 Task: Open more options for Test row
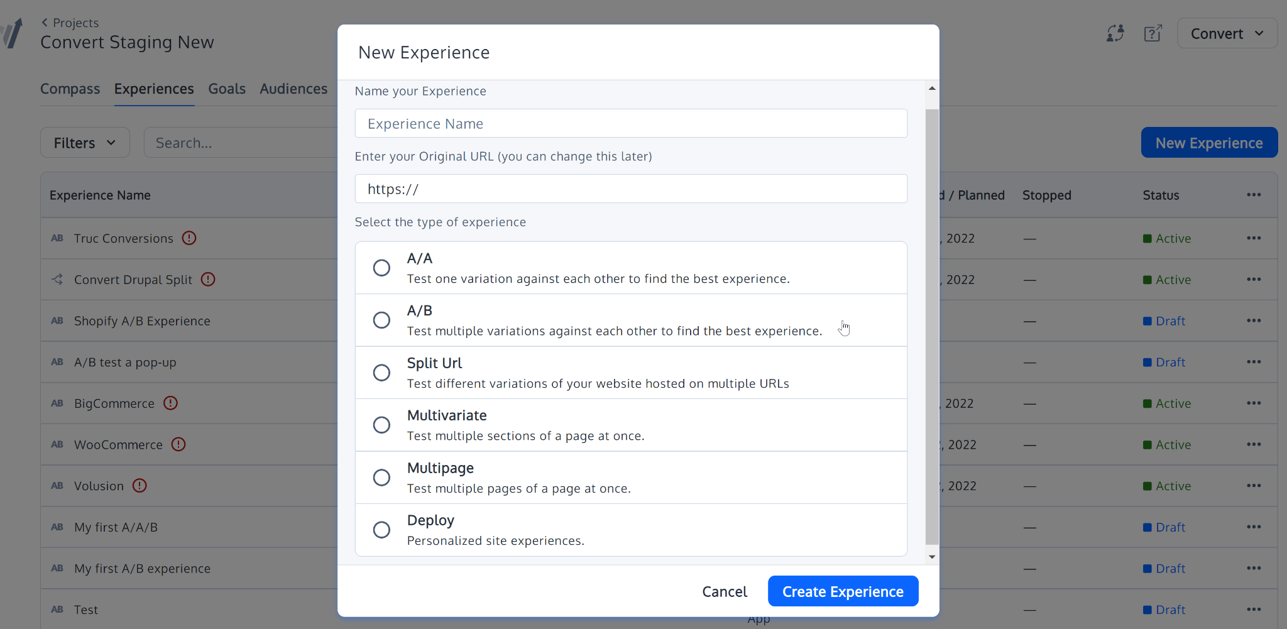(x=1254, y=610)
